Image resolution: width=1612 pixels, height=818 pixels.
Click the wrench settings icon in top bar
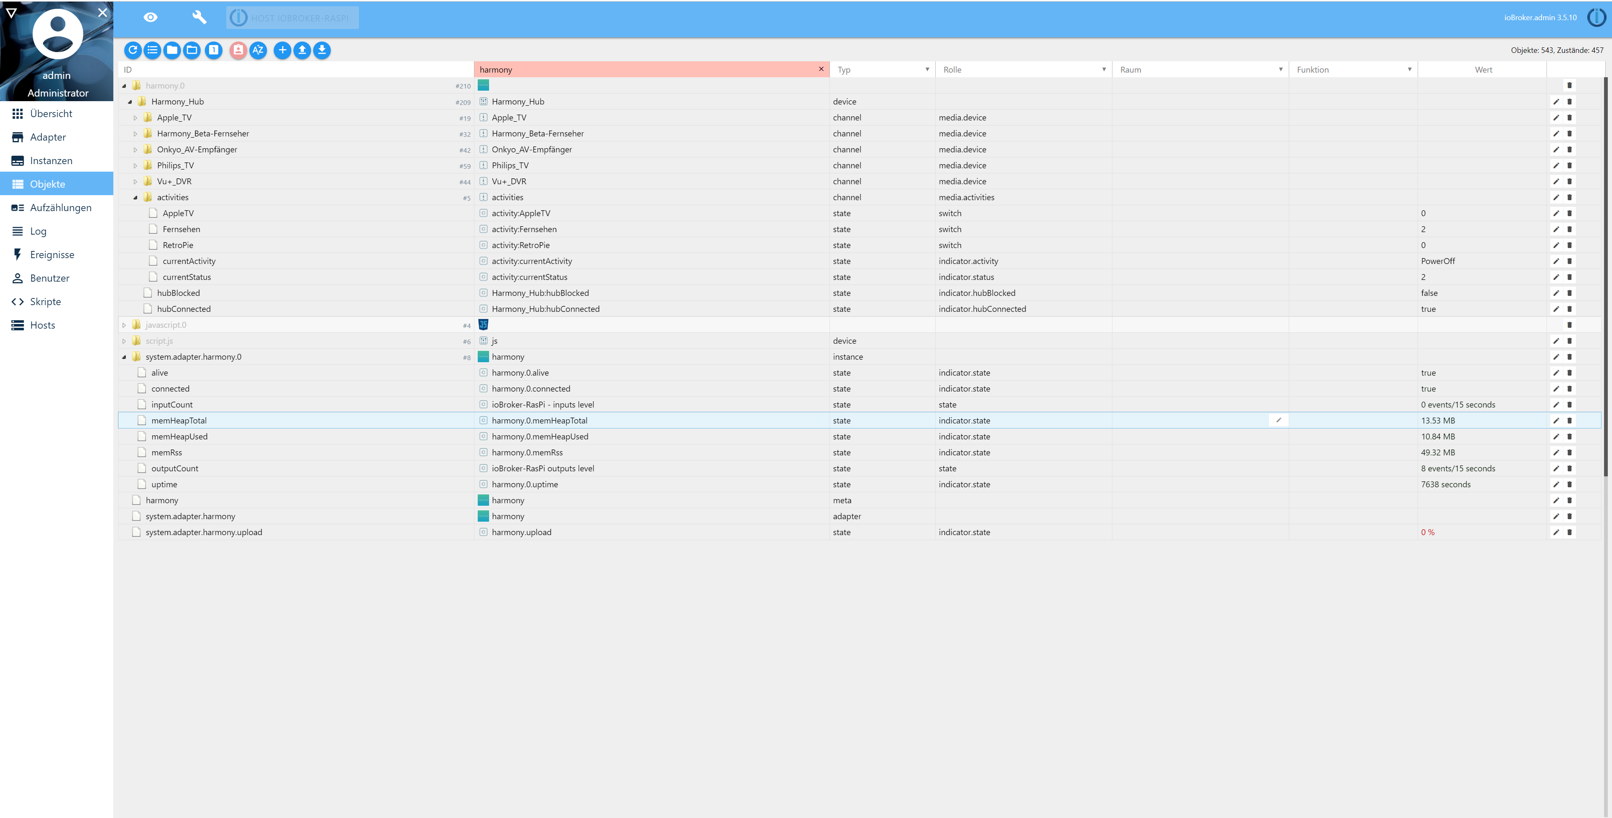(199, 18)
